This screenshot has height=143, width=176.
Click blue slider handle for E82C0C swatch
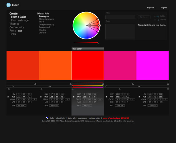[9, 89]
